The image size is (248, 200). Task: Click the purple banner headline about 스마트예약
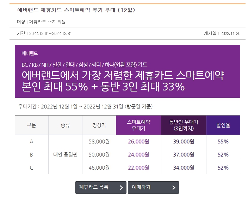[123, 81]
